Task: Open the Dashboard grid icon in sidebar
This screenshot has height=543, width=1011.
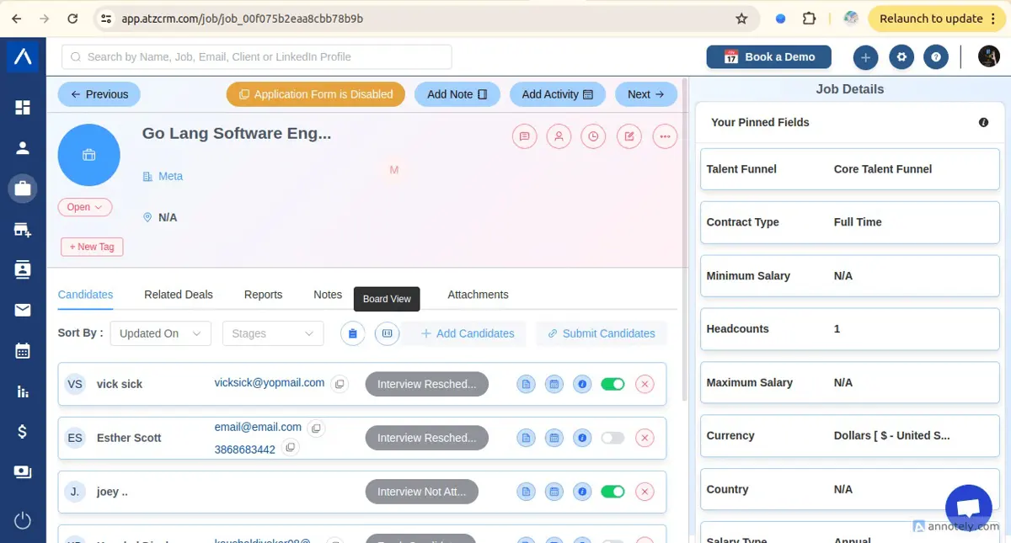Action: [x=23, y=108]
